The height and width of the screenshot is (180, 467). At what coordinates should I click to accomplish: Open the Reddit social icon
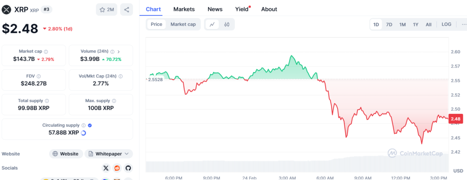coord(117,168)
